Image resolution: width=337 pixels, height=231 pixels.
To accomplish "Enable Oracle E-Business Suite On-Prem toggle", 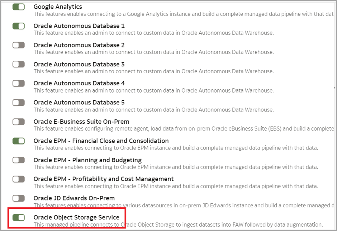I will [x=18, y=122].
